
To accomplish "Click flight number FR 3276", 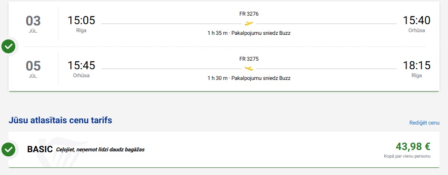I will (x=249, y=14).
